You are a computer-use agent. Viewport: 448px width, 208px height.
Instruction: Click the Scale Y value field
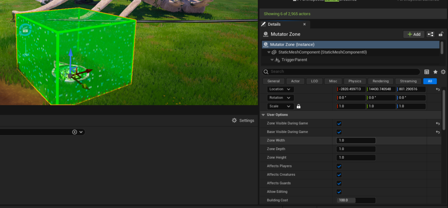pos(381,106)
